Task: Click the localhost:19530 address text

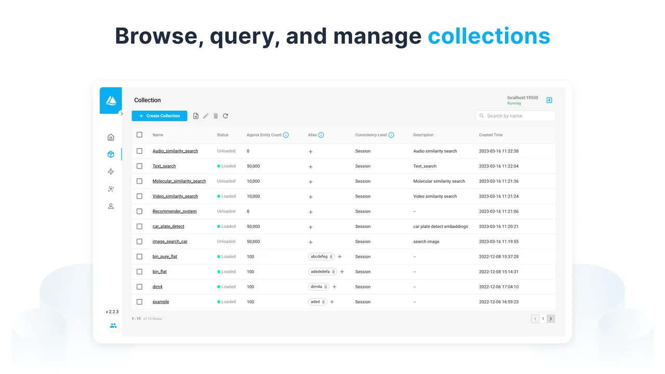Action: 523,98
